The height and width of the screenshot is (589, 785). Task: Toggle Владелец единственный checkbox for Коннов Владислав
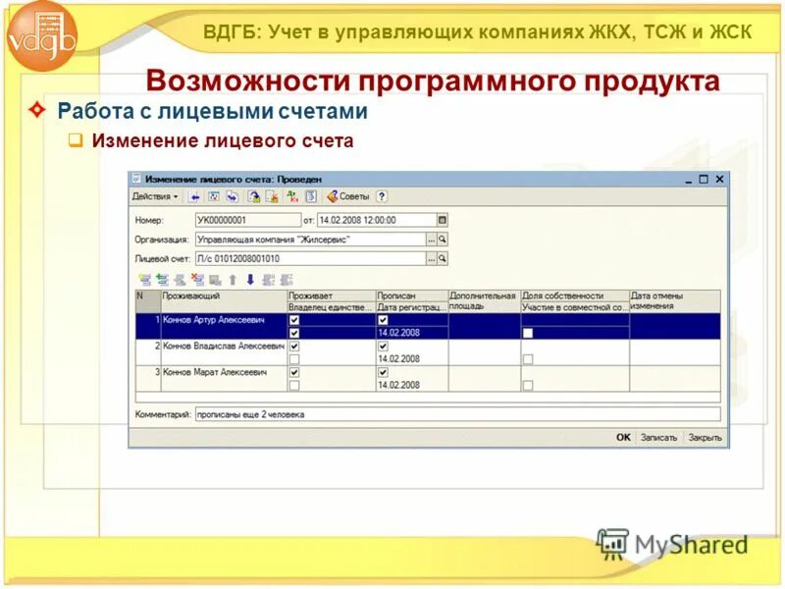(293, 358)
